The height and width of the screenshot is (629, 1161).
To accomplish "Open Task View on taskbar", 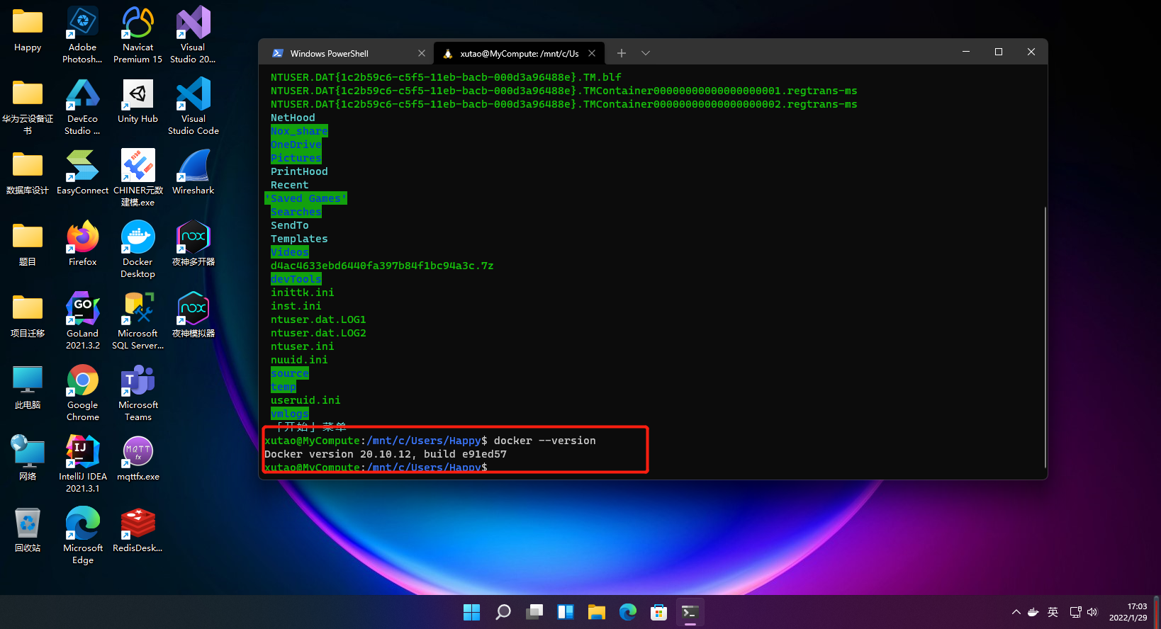I will [x=534, y=612].
